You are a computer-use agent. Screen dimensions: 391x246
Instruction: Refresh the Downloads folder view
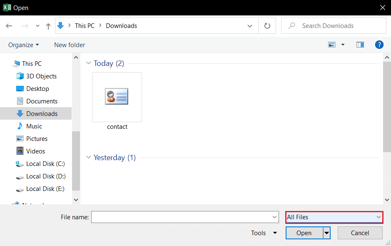(x=267, y=25)
